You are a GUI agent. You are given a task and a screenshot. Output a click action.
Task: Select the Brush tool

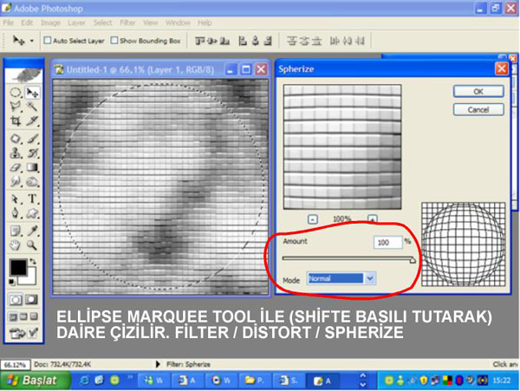click(x=32, y=139)
